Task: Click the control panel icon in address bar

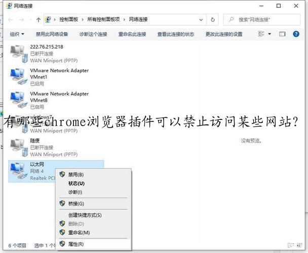Action: pos(48,19)
